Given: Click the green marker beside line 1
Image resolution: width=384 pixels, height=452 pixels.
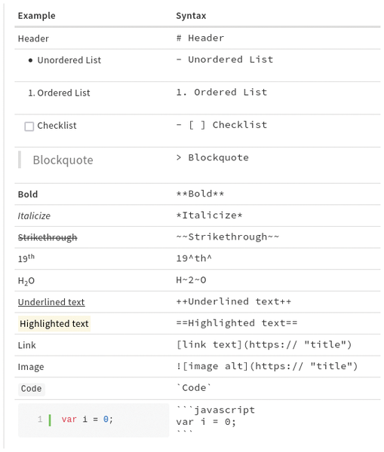Looking at the screenshot, I should click(x=50, y=420).
